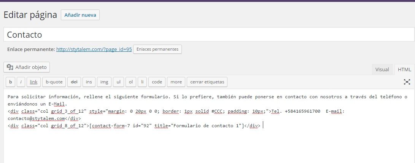Open the stytalem.com page_id=95 permalink
Image resolution: width=415 pixels, height=163 pixels.
click(94, 49)
